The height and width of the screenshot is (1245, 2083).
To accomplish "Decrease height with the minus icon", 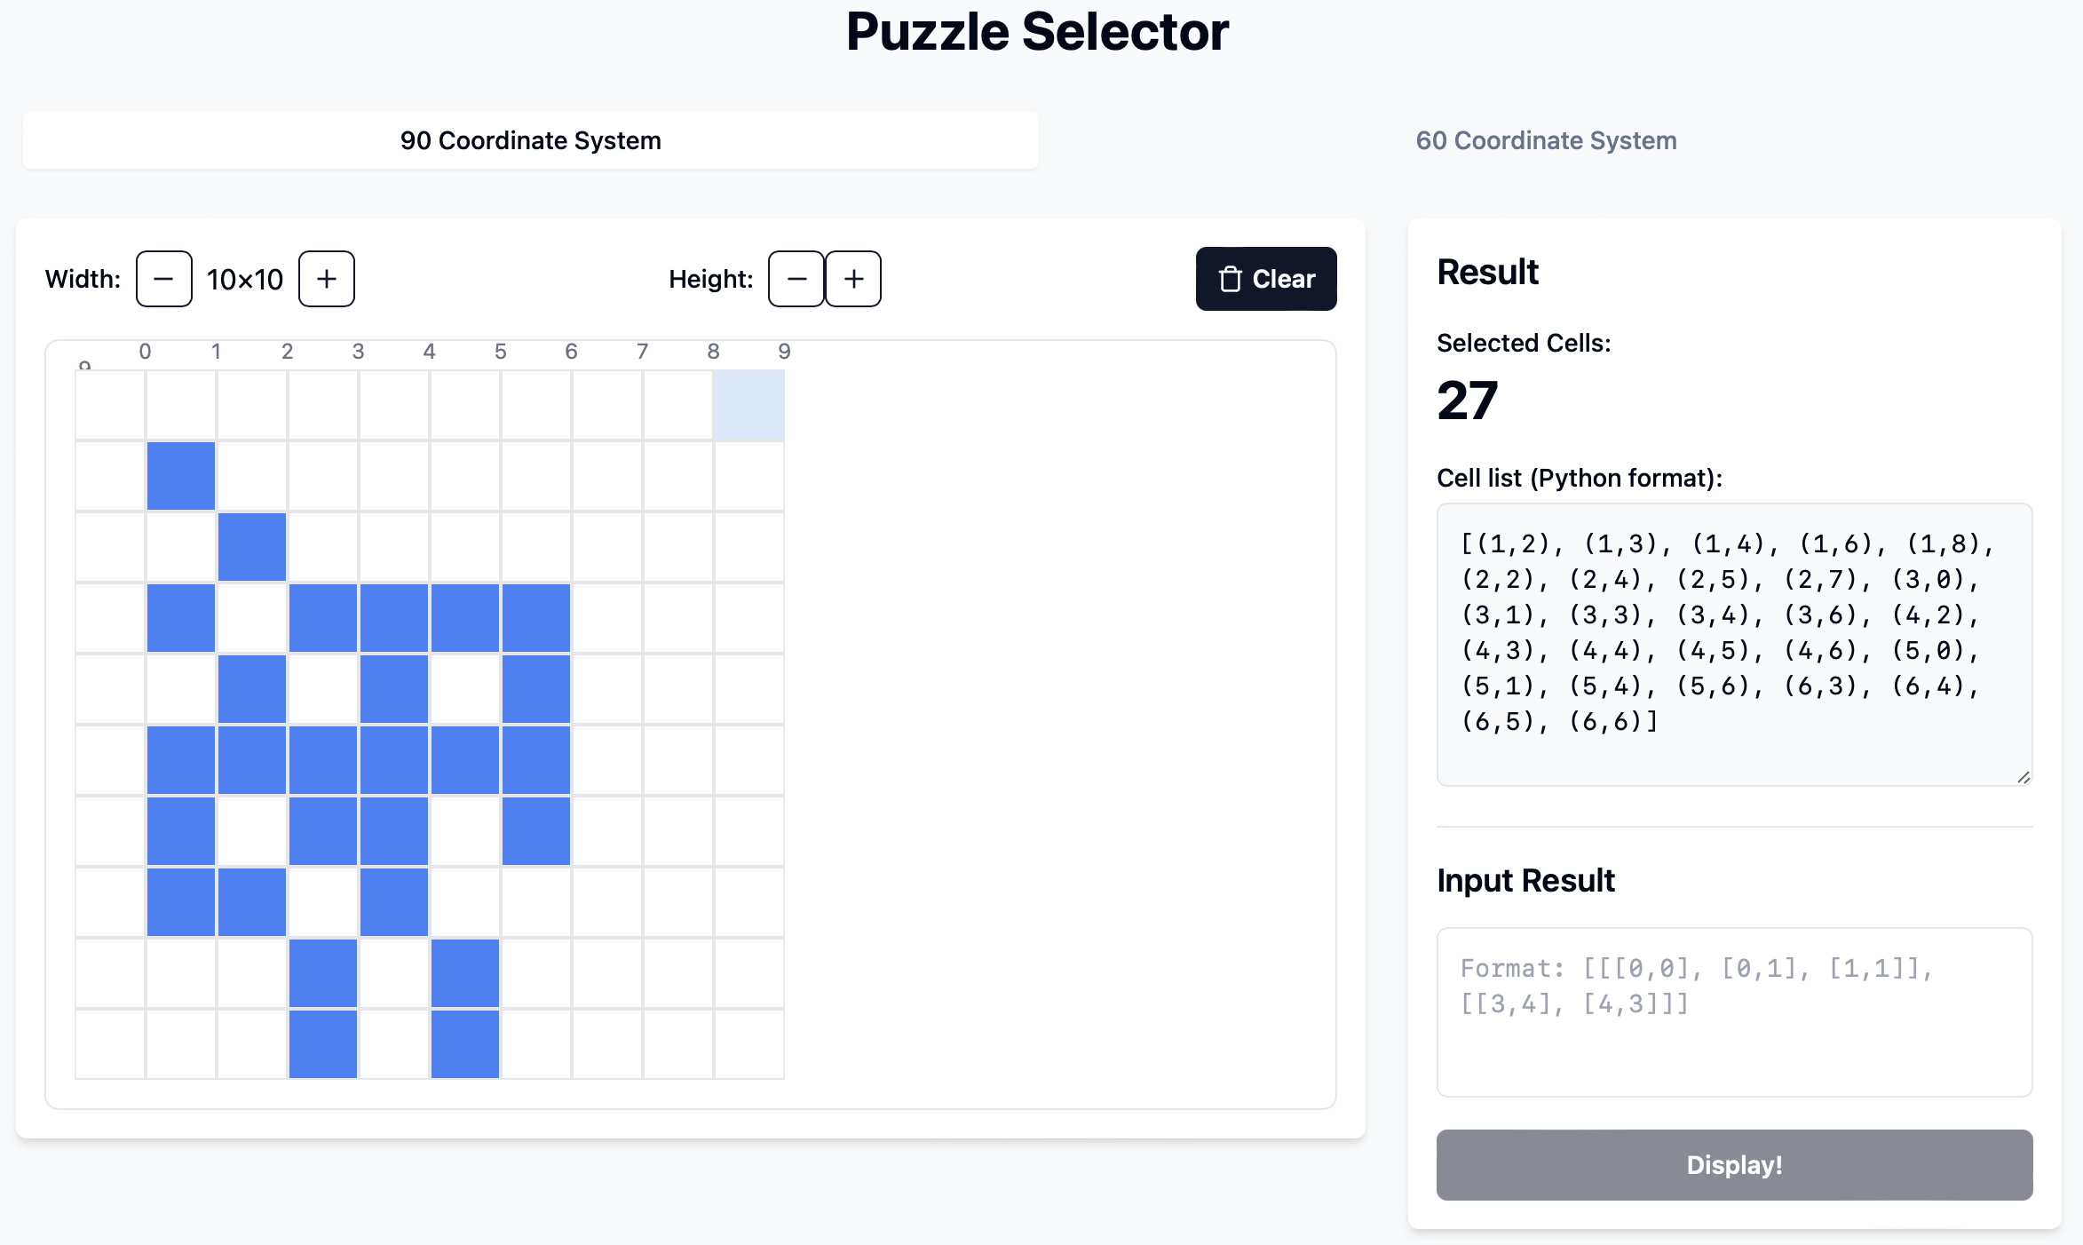I will point(796,279).
